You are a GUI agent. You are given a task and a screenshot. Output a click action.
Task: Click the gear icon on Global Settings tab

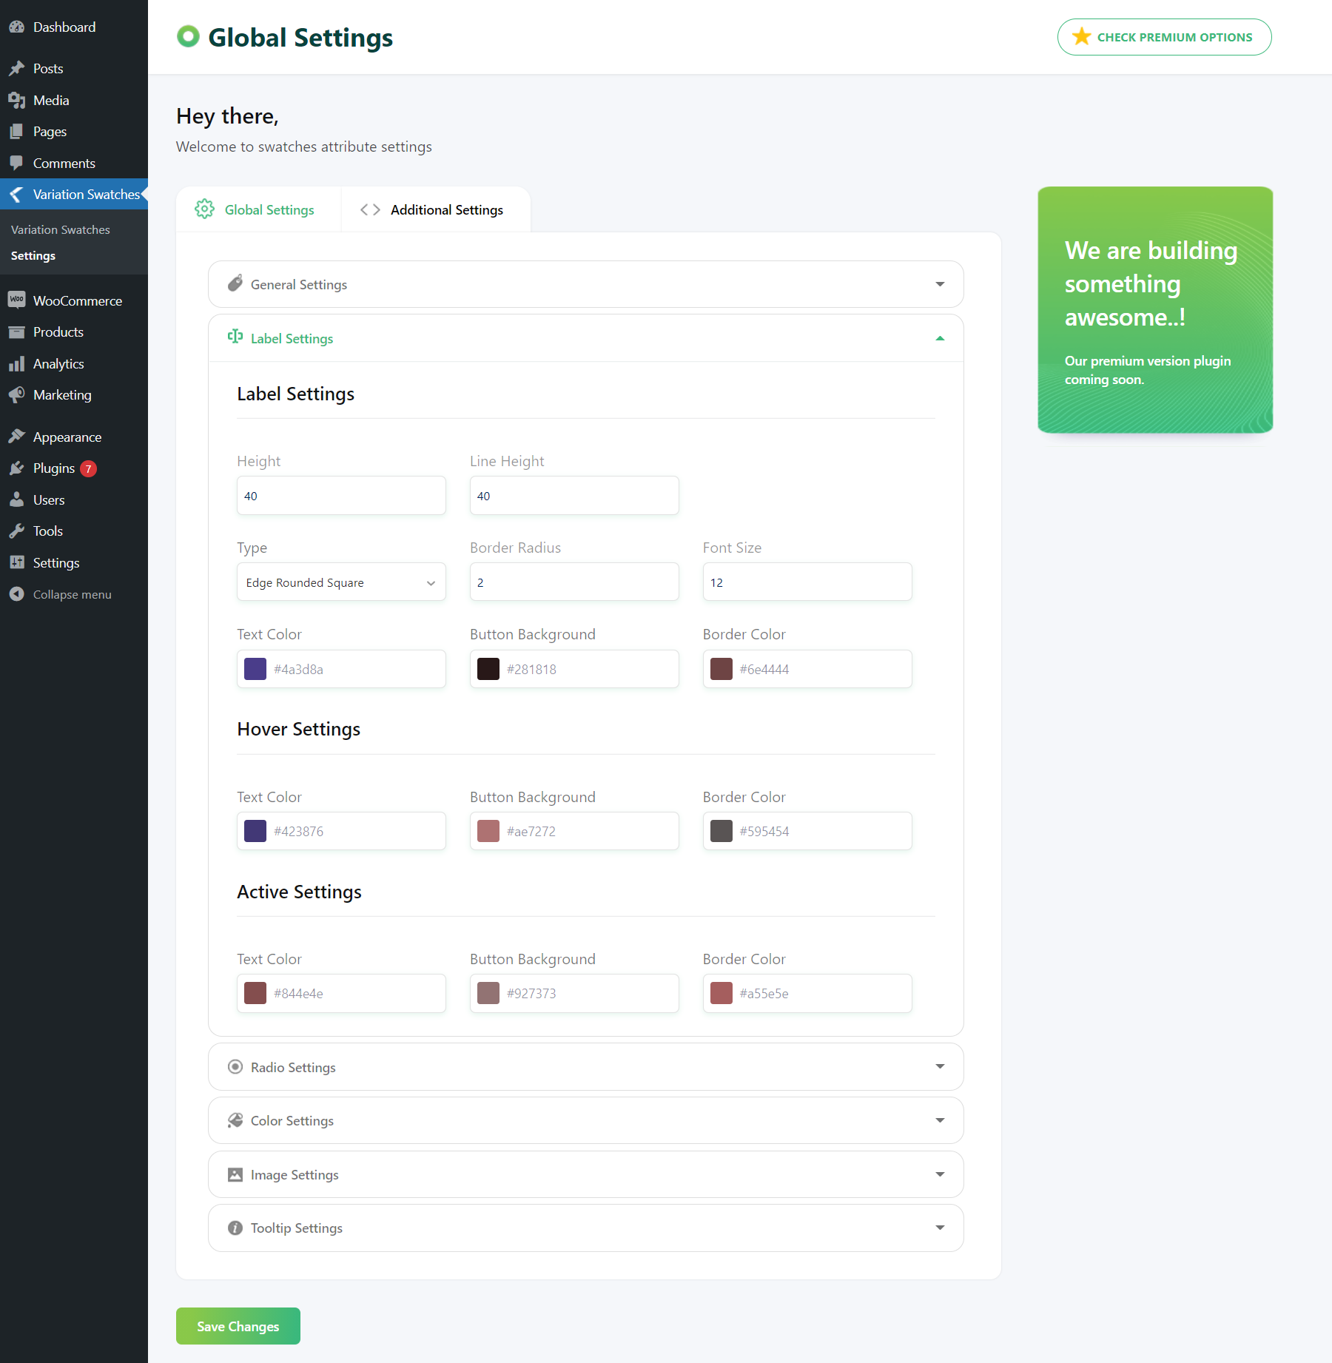click(x=205, y=209)
